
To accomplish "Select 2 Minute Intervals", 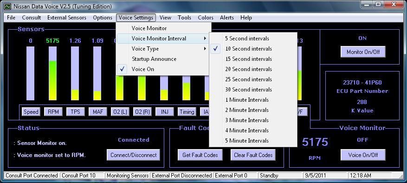I will tap(253, 110).
